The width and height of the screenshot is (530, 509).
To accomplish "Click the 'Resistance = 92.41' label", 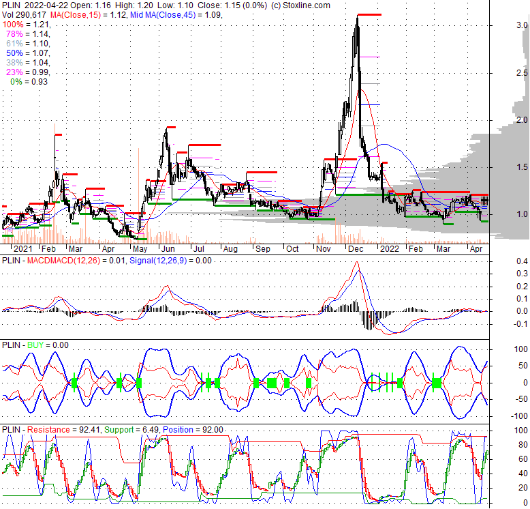I will 63,430.
